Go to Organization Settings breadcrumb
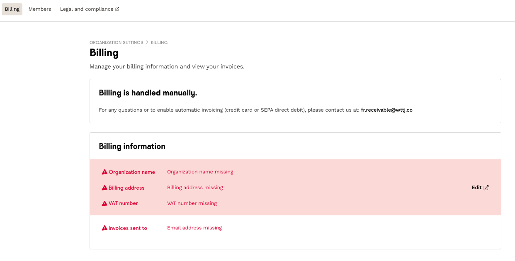 pyautogui.click(x=116, y=42)
